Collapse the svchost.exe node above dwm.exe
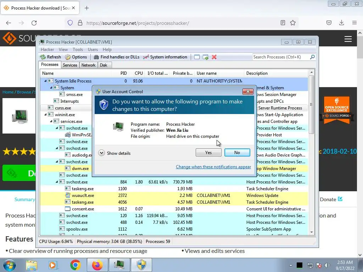The image size is (363, 272). 57,161
